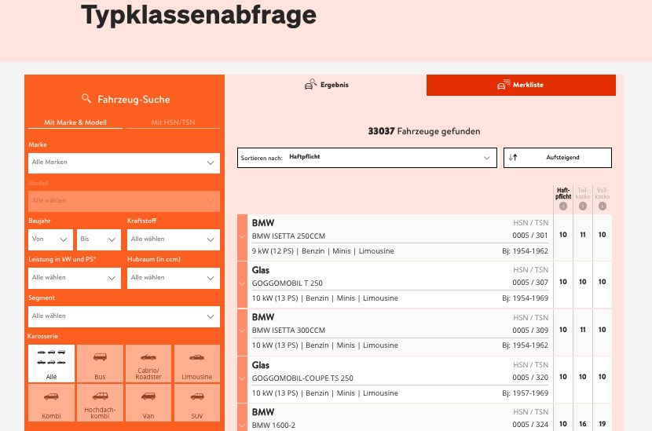The height and width of the screenshot is (431, 652).
Task: Open Baujahr Von dropdown
Action: click(51, 239)
